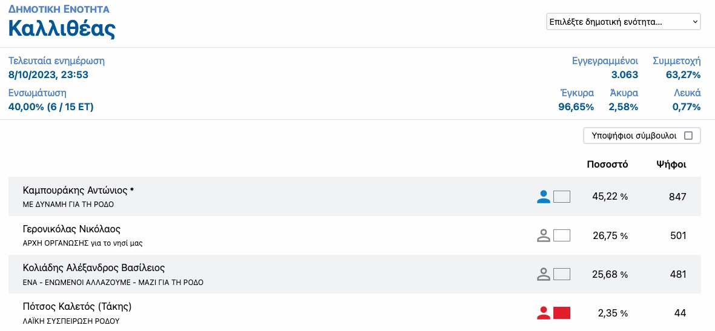Click the dropdown arrow of municipal unit selector
This screenshot has height=331, width=715.
point(695,22)
